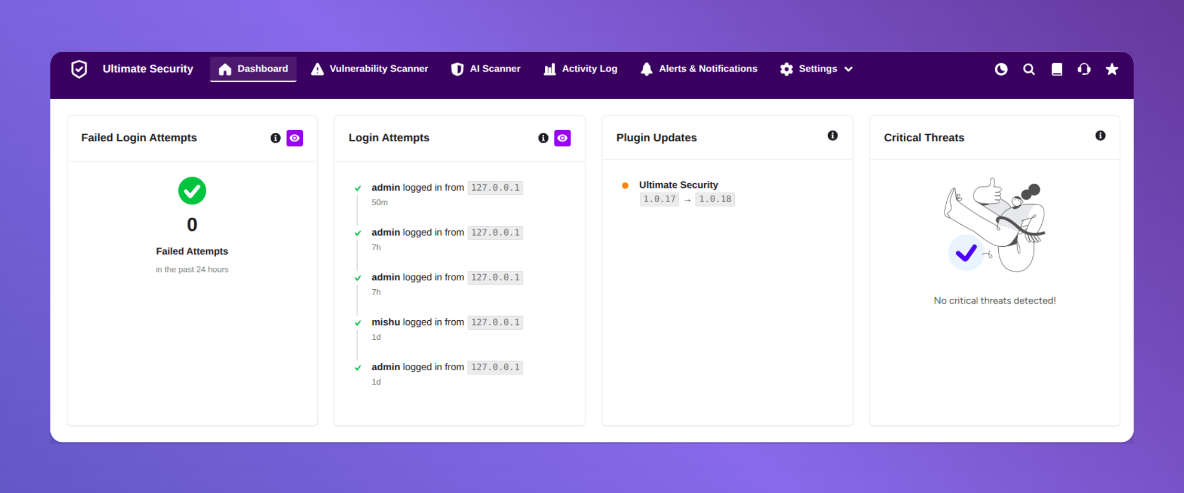Click the Activity Log bar chart icon
This screenshot has width=1184, height=493.
pos(549,69)
